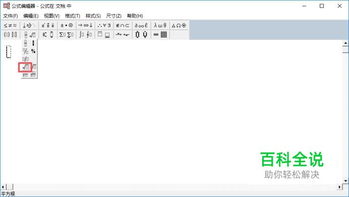Insert the long division with quotient template
The width and height of the screenshot is (349, 197).
(33, 75)
